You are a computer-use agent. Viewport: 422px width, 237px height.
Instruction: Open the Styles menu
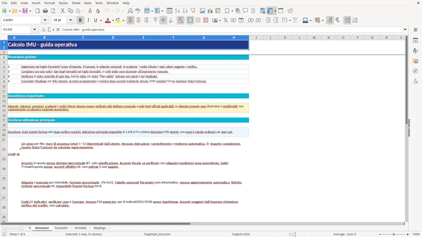(63, 3)
